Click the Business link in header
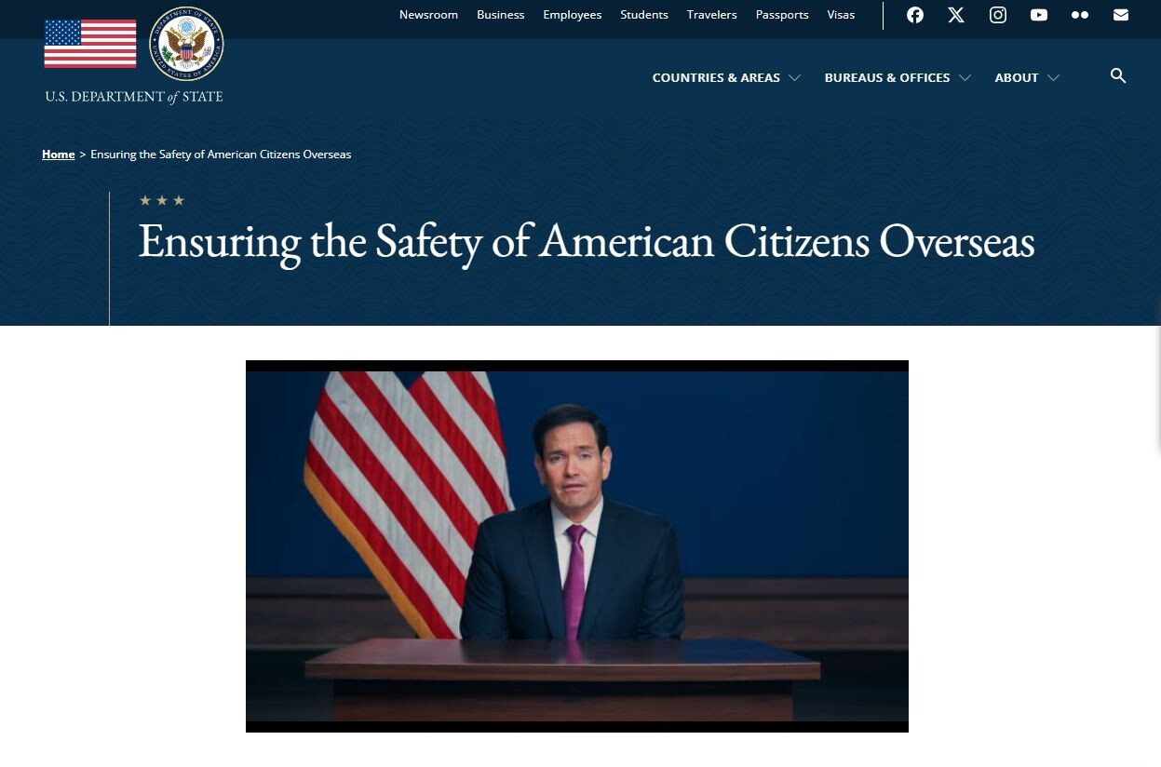Image resolution: width=1161 pixels, height=767 pixels. (x=500, y=15)
